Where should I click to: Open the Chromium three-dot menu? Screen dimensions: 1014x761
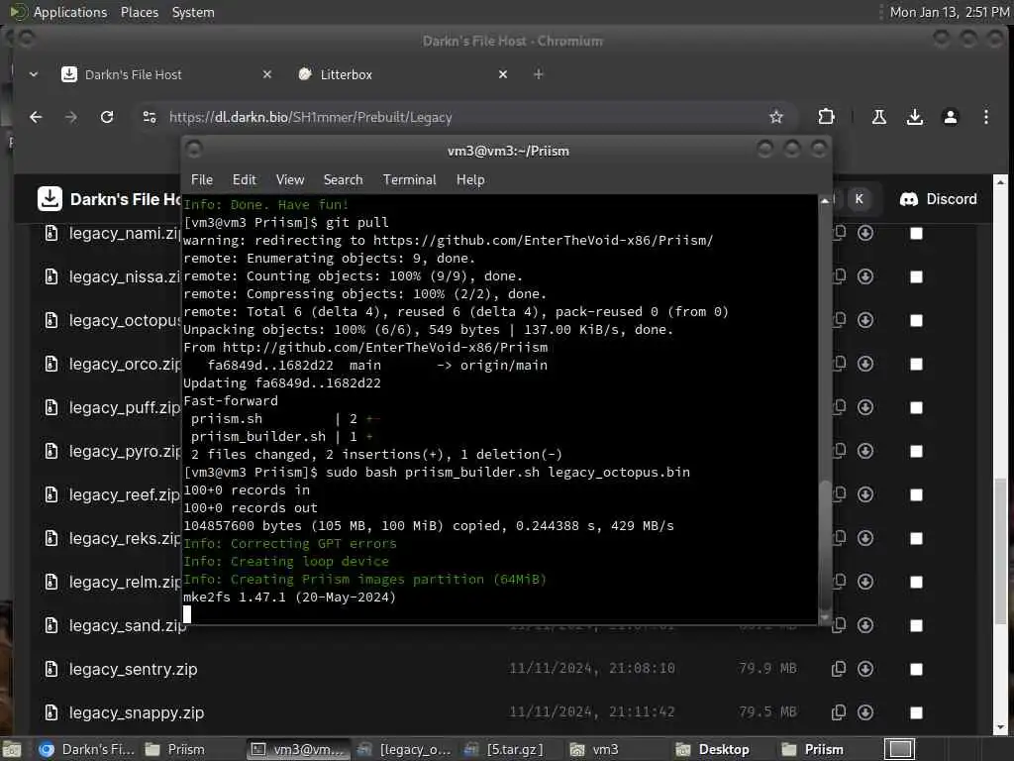(985, 117)
